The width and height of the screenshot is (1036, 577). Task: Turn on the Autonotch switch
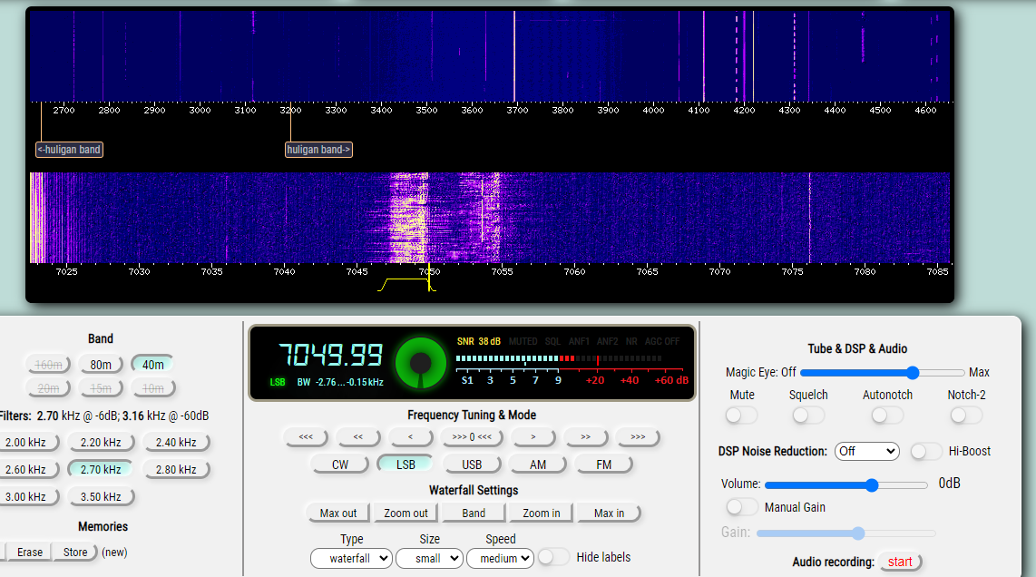(x=887, y=416)
